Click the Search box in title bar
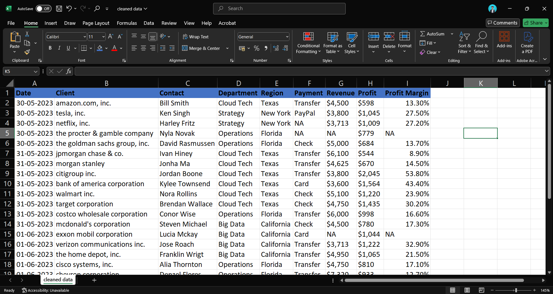This screenshot has width=553, height=294. pyautogui.click(x=279, y=9)
